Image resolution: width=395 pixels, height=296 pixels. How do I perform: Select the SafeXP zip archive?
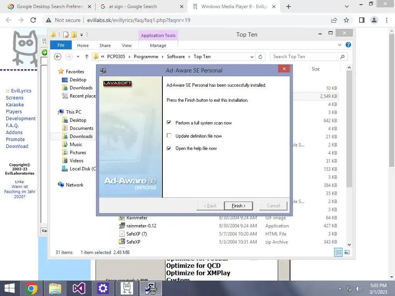[x=133, y=242]
